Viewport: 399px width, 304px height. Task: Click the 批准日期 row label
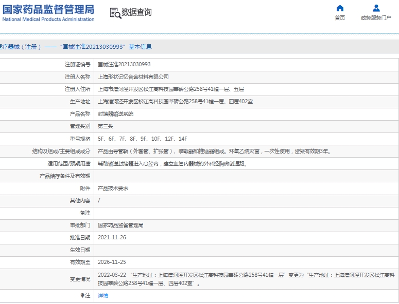tap(80, 238)
